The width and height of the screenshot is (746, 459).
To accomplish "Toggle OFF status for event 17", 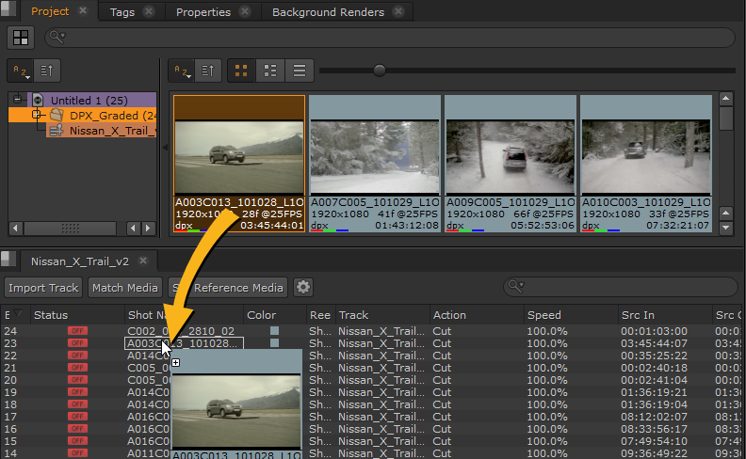I will (x=77, y=417).
